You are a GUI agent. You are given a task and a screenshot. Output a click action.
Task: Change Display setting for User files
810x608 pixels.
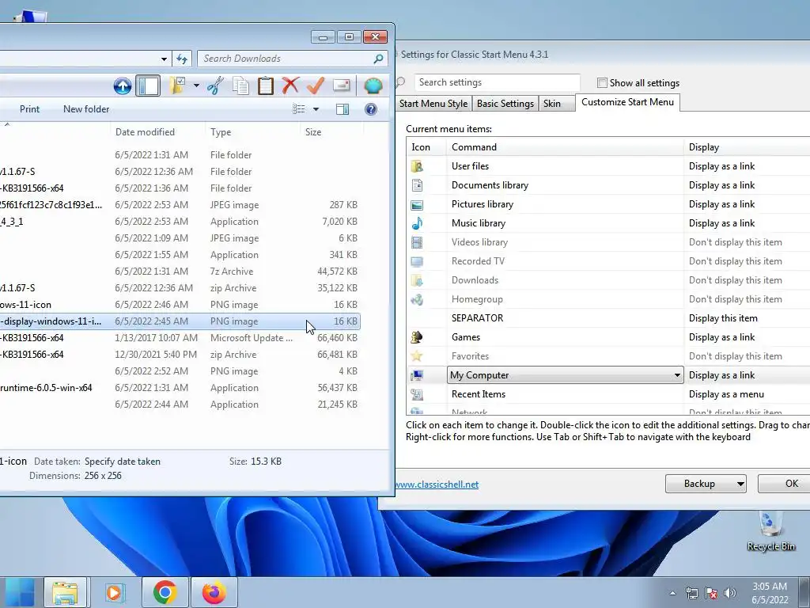721,166
